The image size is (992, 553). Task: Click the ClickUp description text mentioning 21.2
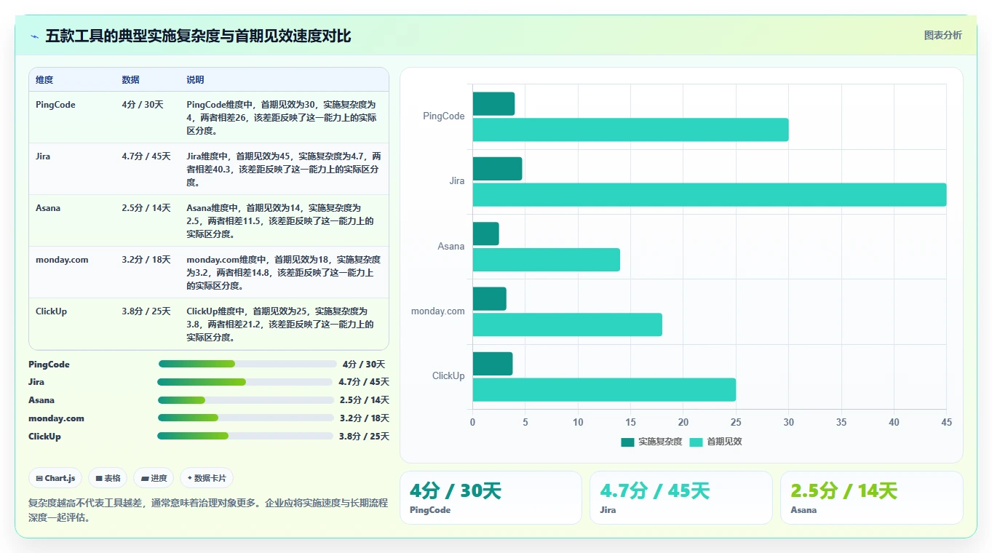point(280,325)
